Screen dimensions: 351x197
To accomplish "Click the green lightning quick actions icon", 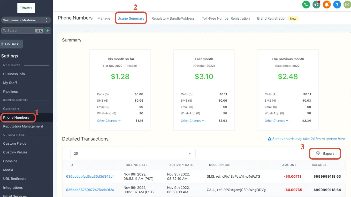I will (x=48, y=31).
